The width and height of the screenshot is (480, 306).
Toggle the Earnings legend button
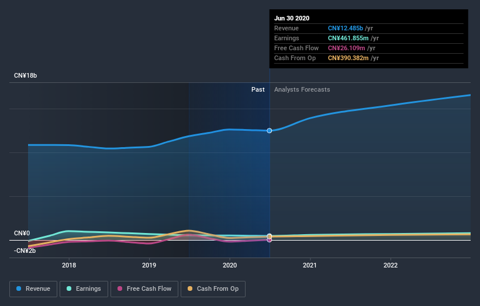click(84, 289)
